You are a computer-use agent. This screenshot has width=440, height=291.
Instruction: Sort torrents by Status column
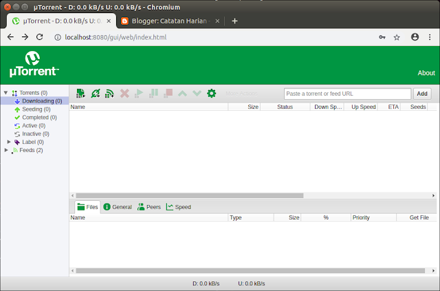(x=285, y=107)
